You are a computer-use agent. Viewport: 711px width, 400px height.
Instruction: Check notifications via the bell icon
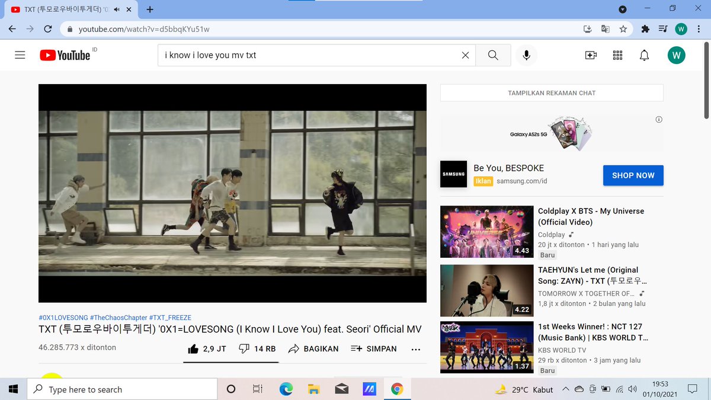(644, 55)
